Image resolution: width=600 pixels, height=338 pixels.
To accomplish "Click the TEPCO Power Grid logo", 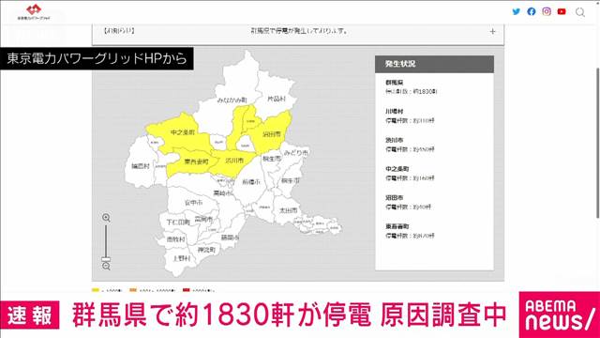I will pyautogui.click(x=34, y=12).
